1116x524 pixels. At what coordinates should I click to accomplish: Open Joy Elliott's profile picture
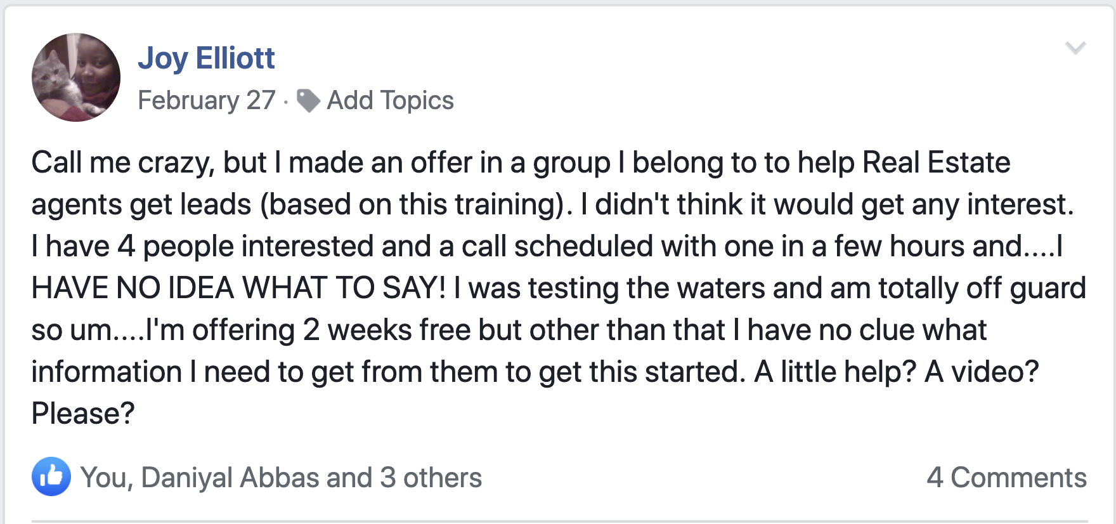(76, 77)
